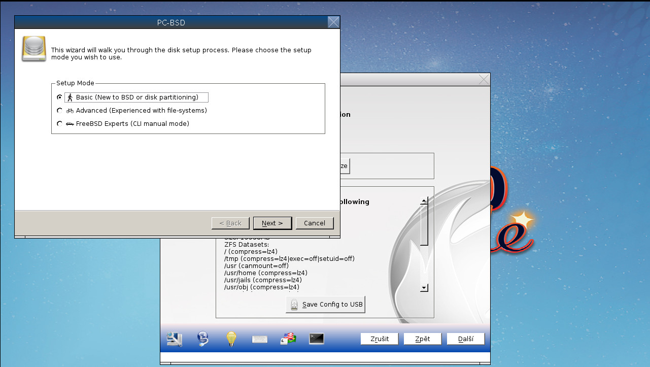Cancel the disk setup wizard

315,223
